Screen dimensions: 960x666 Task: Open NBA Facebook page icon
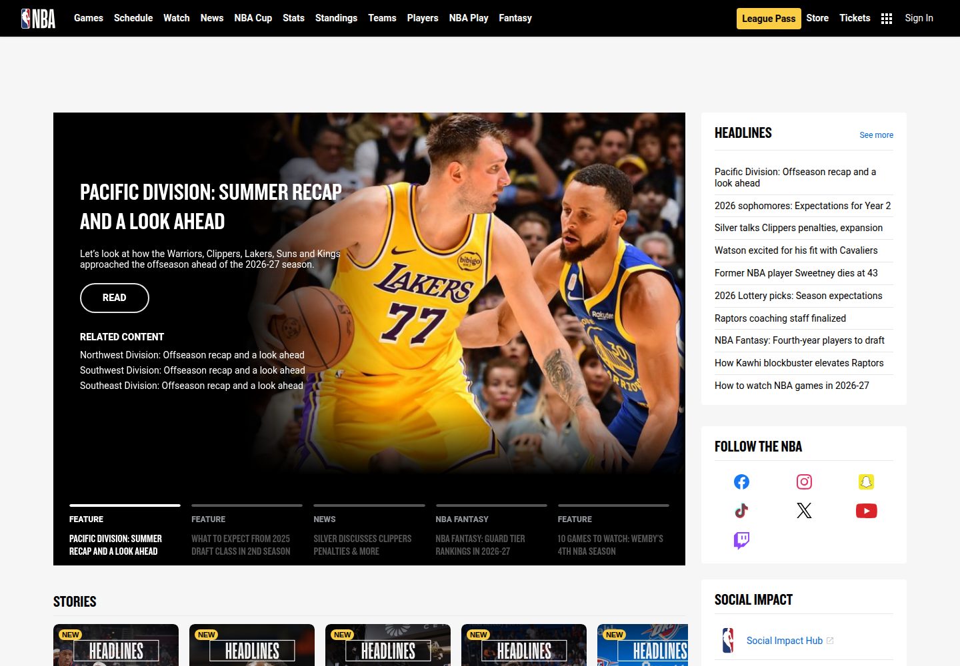741,482
